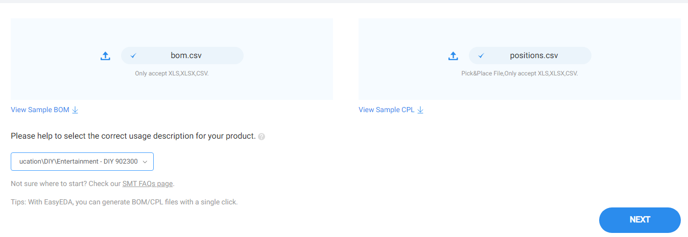Click the EasyEDA tips text line
The width and height of the screenshot is (688, 237).
124,202
